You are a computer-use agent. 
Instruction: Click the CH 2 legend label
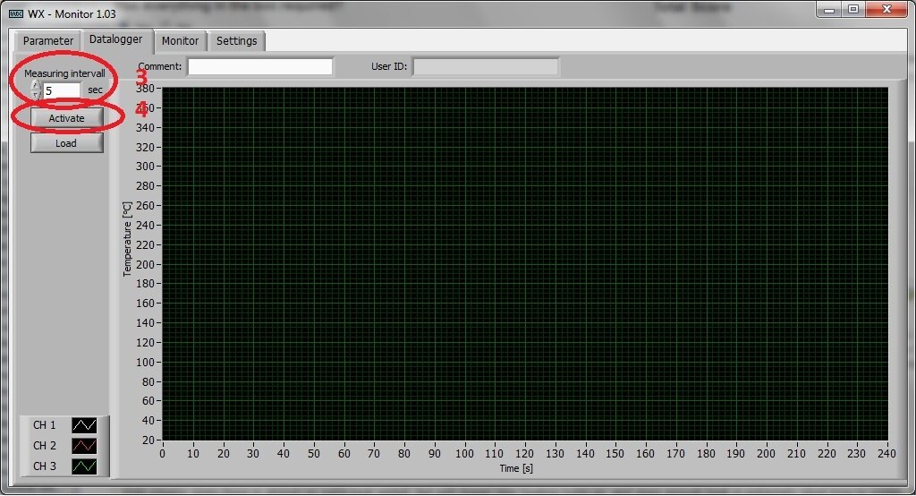(x=45, y=446)
